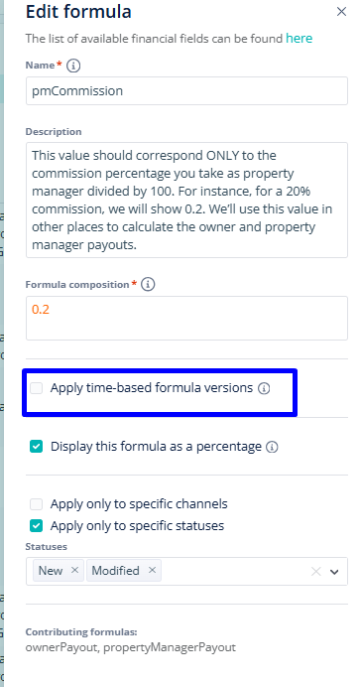Expand the Statuses dropdown arrow
360x687 pixels.
pos(334,571)
